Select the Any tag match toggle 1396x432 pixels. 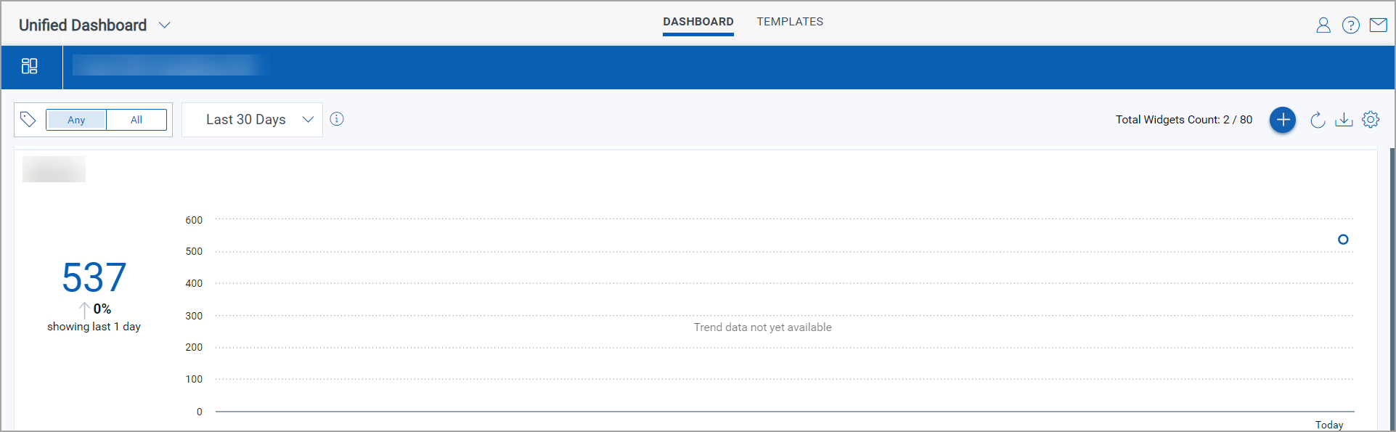click(x=76, y=120)
